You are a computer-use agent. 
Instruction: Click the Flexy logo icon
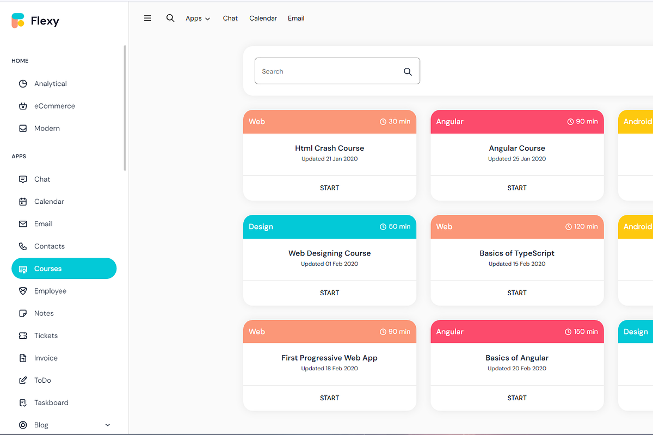pyautogui.click(x=18, y=21)
